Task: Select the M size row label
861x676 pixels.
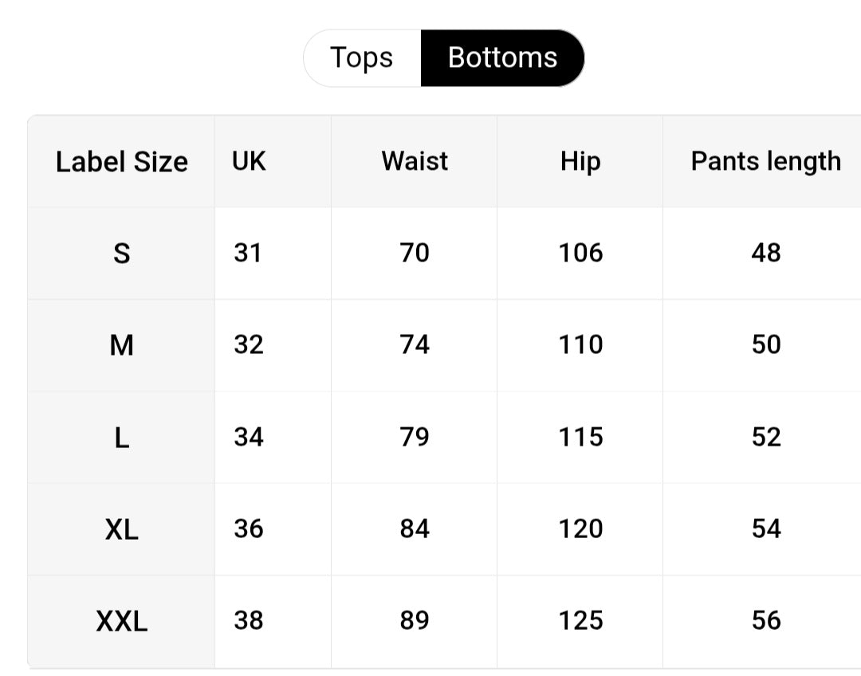Action: 121,345
